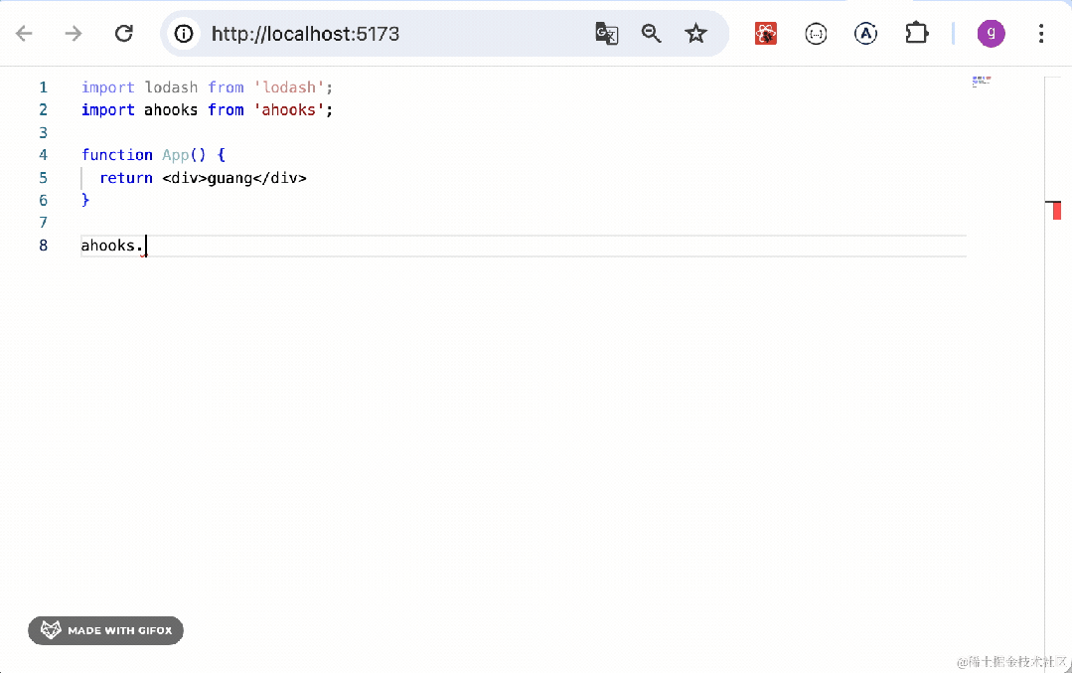This screenshot has width=1072, height=673.
Task: Open the Extensions puzzle menu
Action: coord(916,34)
